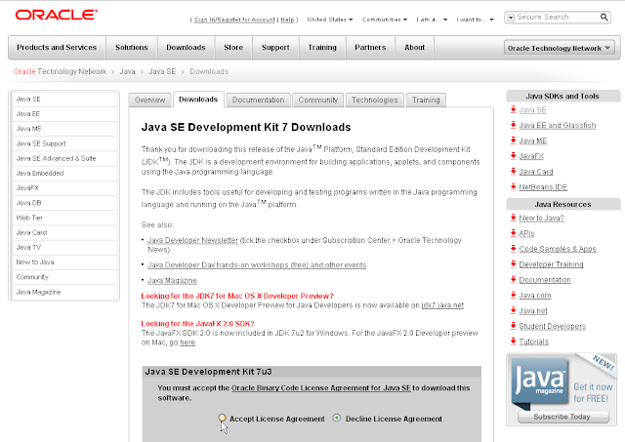Click the red arrow icon beside Student Developers
The image size is (625, 442).
(x=514, y=326)
